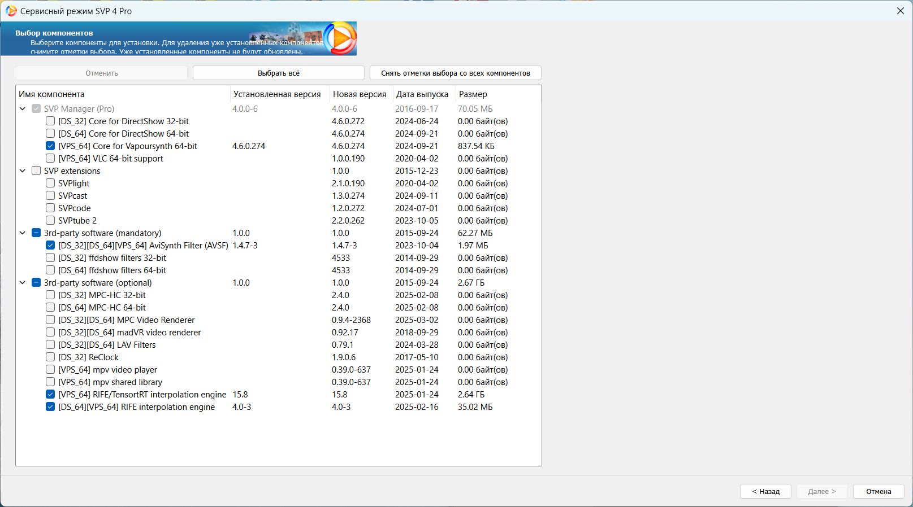Click Снять отметки выбора со всех компонентов

point(456,73)
